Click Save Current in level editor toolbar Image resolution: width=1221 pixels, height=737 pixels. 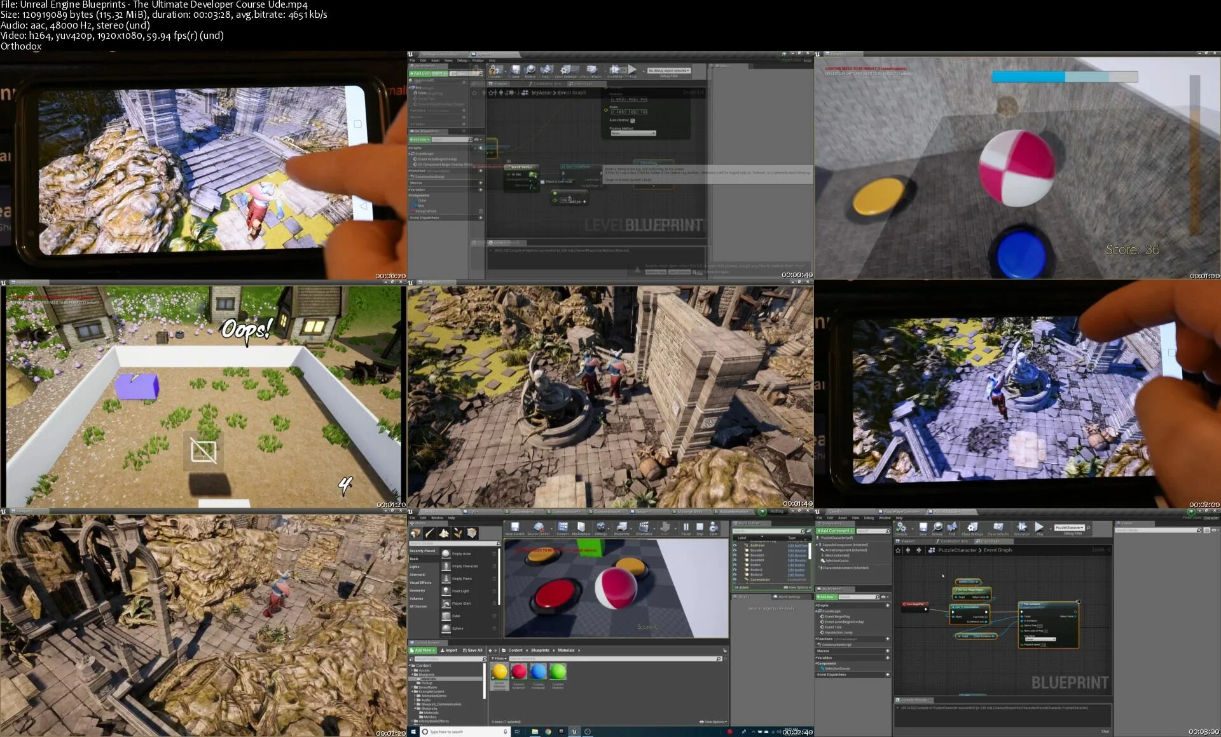[x=514, y=529]
